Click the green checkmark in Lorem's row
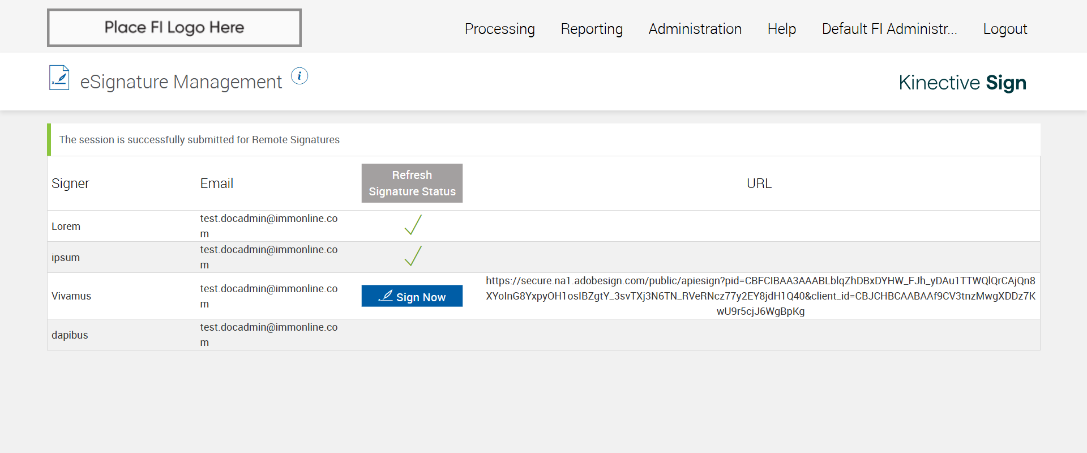Viewport: 1087px width, 453px height. pyautogui.click(x=413, y=225)
